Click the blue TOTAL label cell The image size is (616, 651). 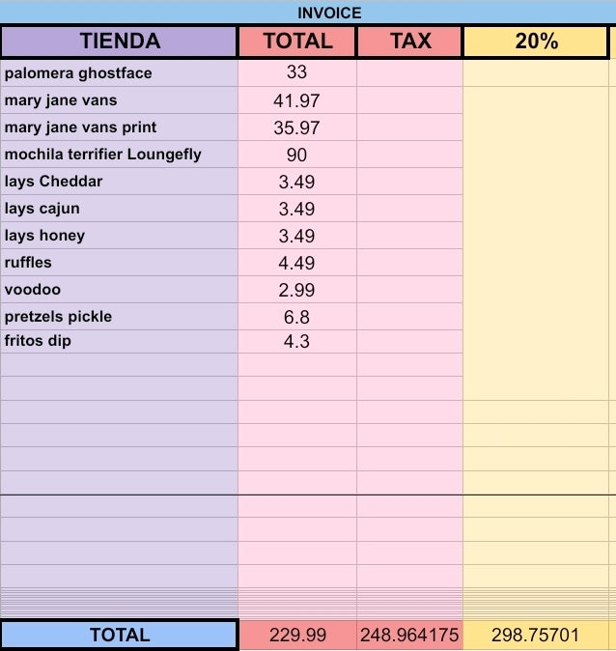(x=120, y=635)
